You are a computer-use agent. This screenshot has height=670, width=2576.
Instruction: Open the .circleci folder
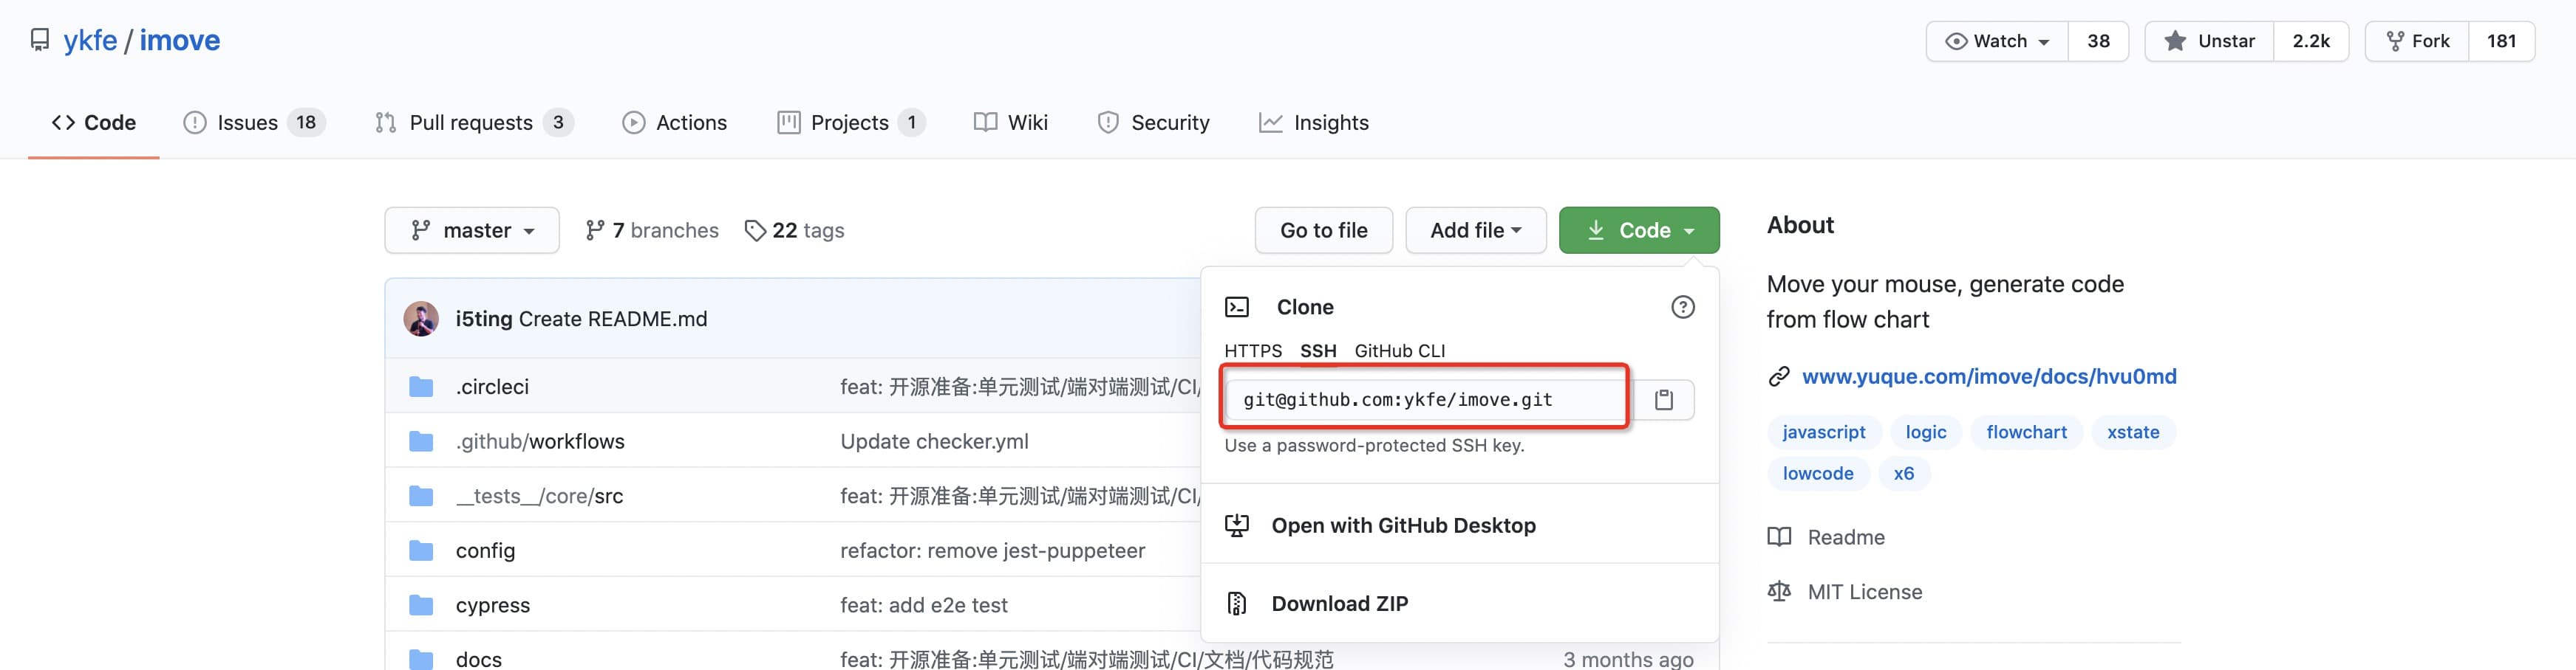[492, 387]
